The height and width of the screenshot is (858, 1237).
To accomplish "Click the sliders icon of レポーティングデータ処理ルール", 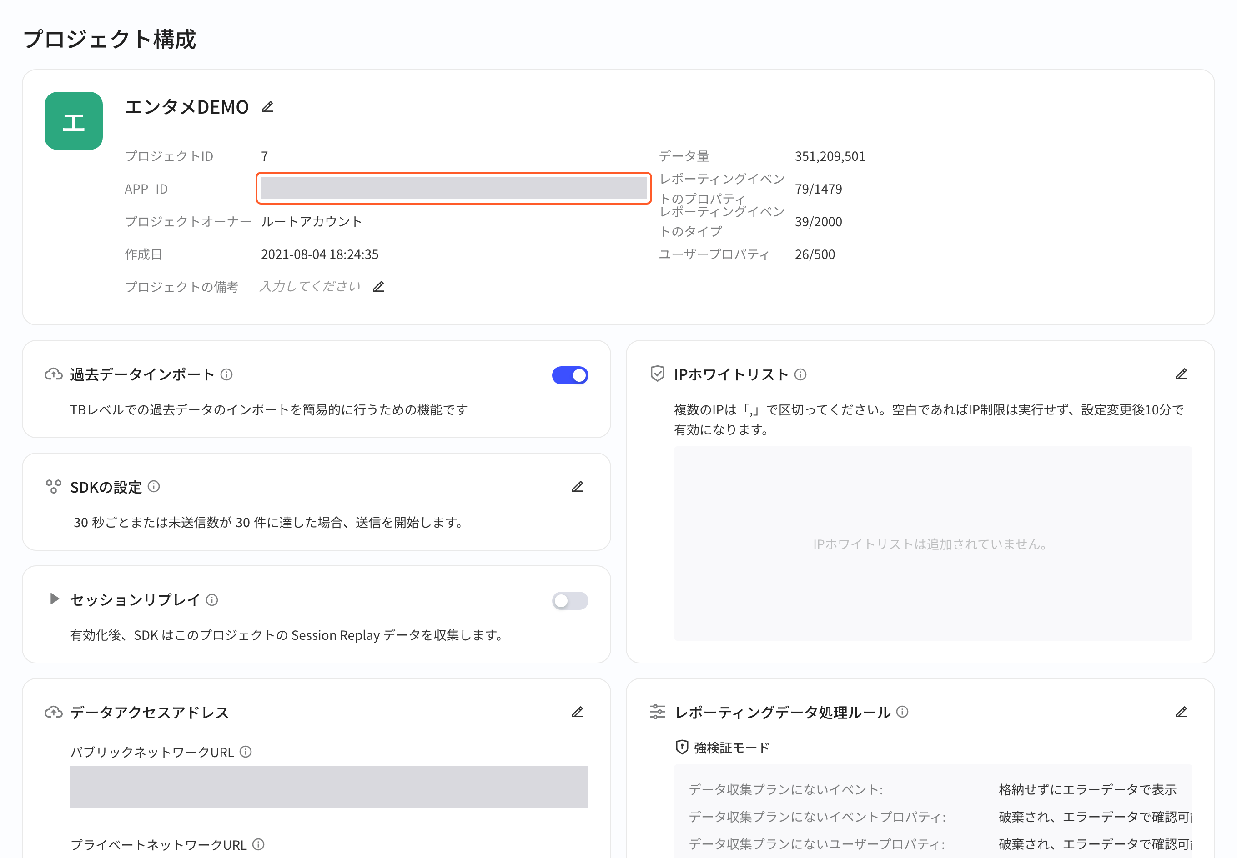I will point(657,712).
